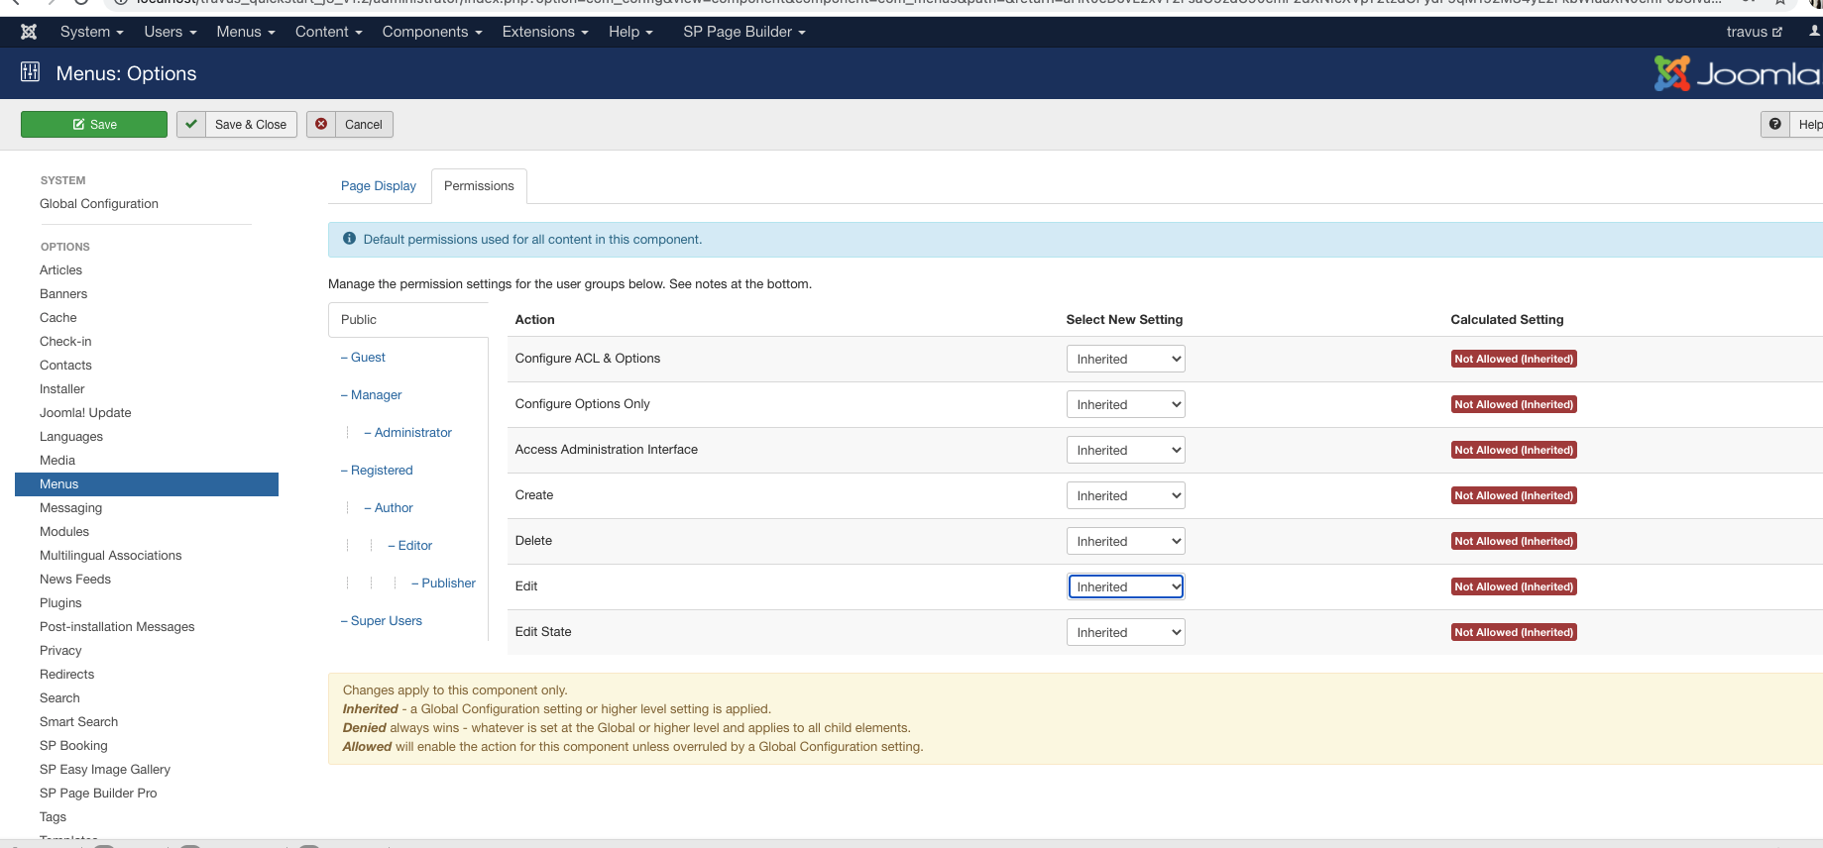Open the Extensions menu in the top bar
Viewport: 1823px width, 848px height.
[x=544, y=32]
